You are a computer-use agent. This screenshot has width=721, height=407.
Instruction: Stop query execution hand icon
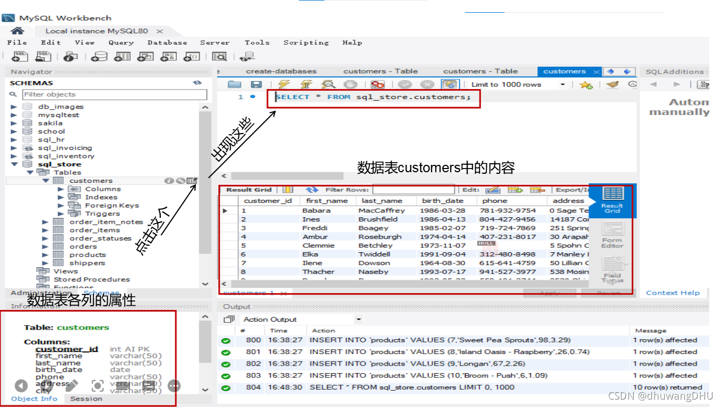[x=349, y=84]
